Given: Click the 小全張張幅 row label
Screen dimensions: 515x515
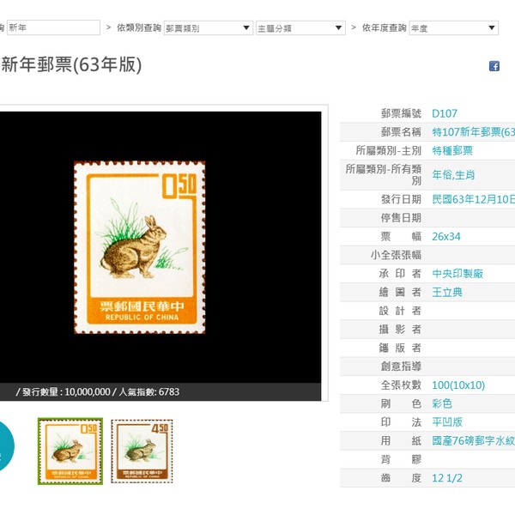Looking at the screenshot, I should tap(396, 255).
